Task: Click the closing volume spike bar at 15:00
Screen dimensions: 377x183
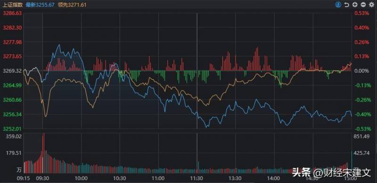Action: (x=352, y=162)
